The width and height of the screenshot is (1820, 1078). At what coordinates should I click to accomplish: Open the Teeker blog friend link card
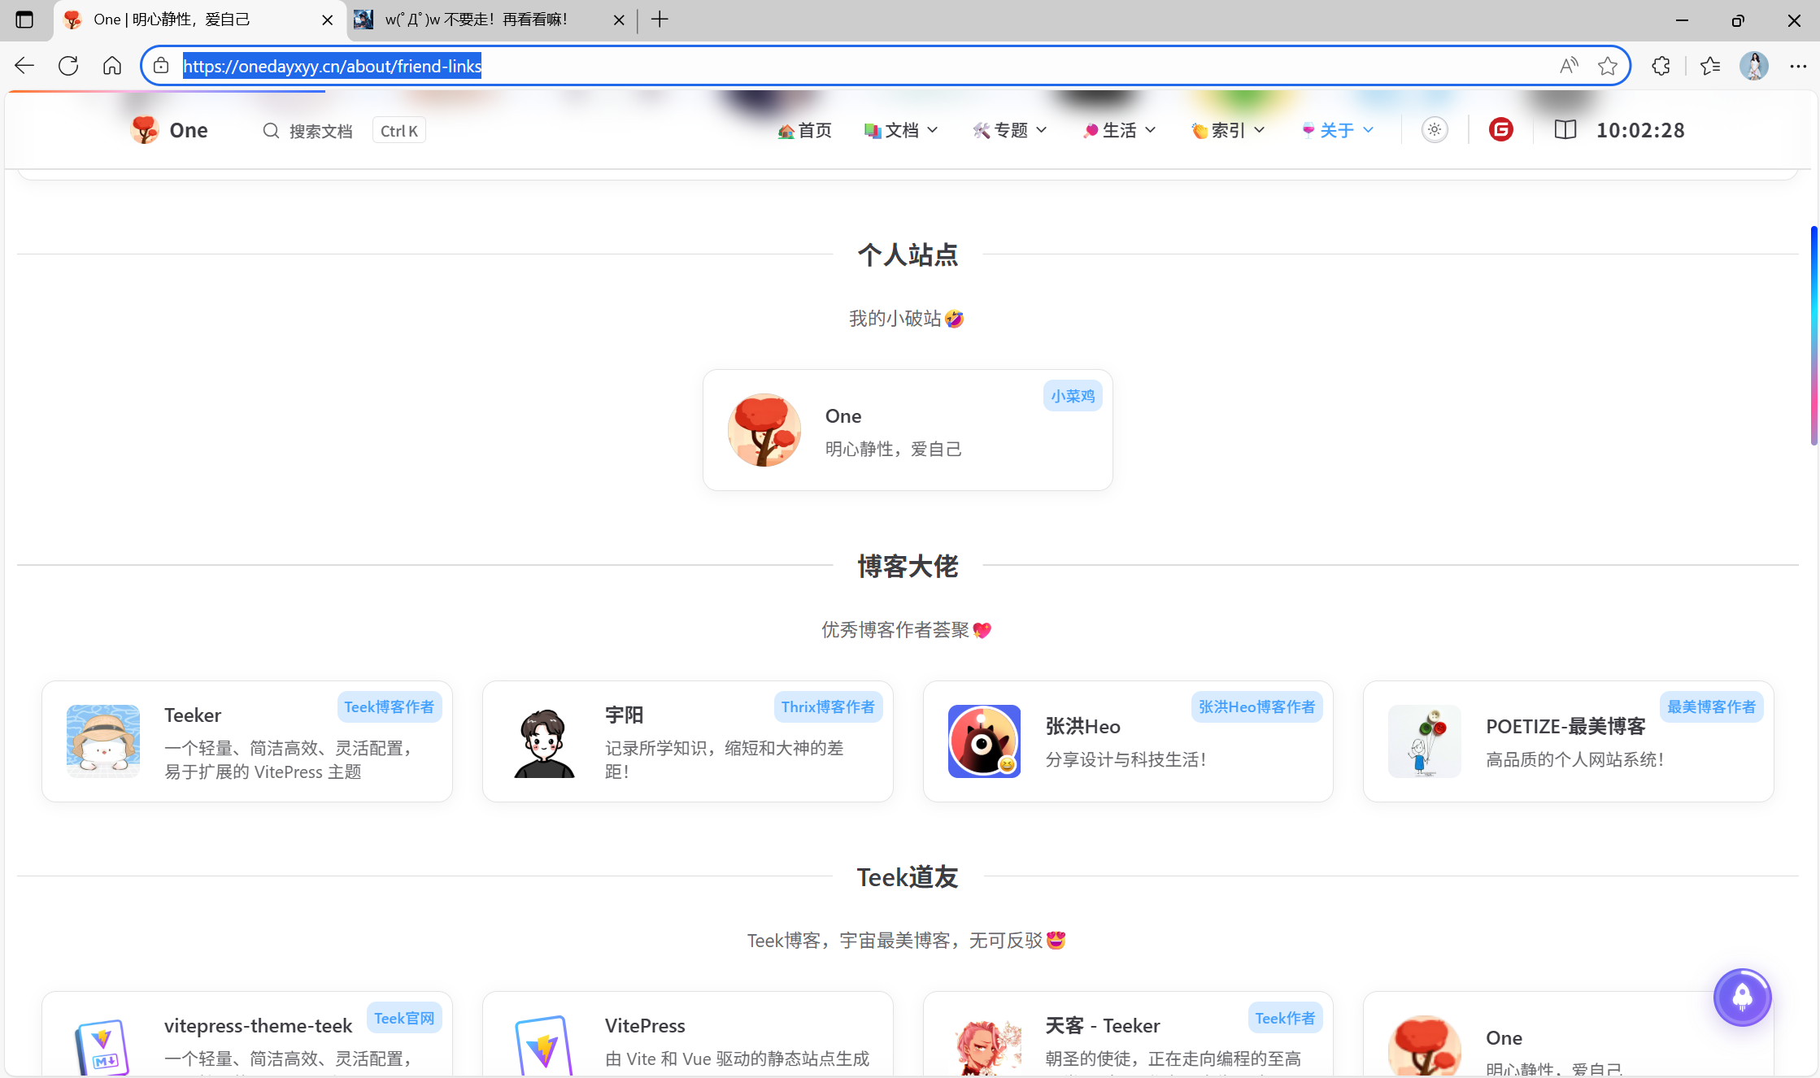pyautogui.click(x=247, y=741)
